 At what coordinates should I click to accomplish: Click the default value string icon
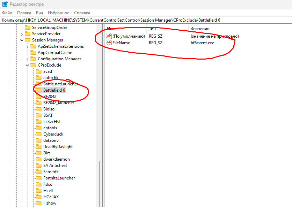tap(109, 36)
